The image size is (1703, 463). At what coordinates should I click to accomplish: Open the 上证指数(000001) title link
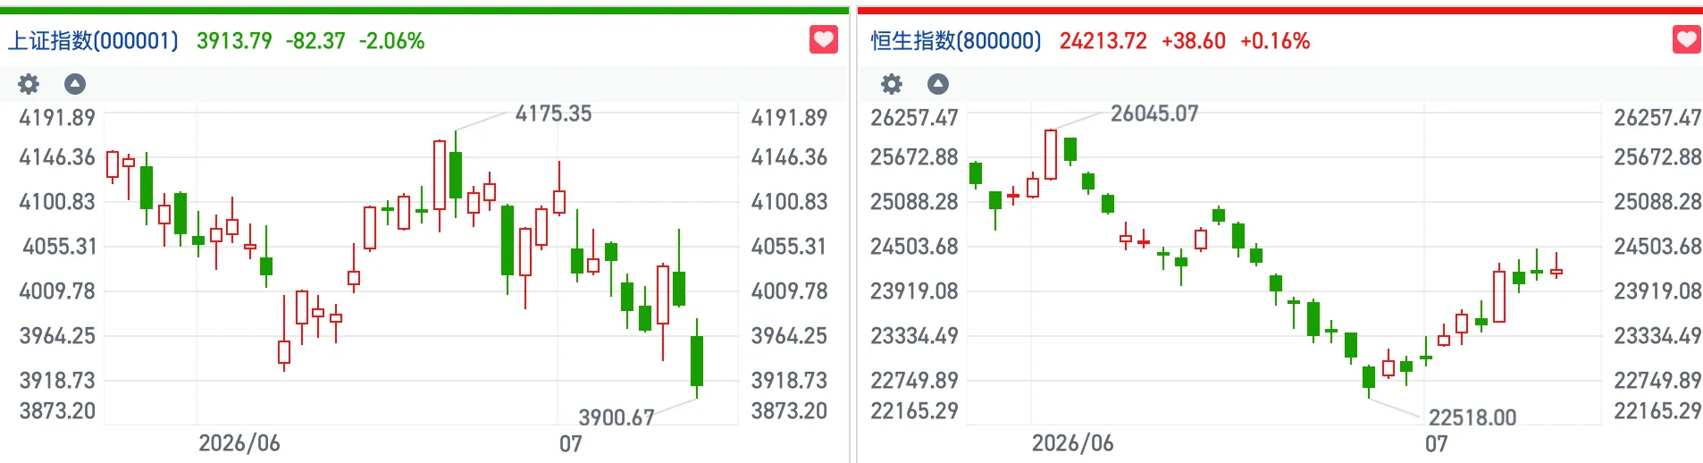point(94,41)
